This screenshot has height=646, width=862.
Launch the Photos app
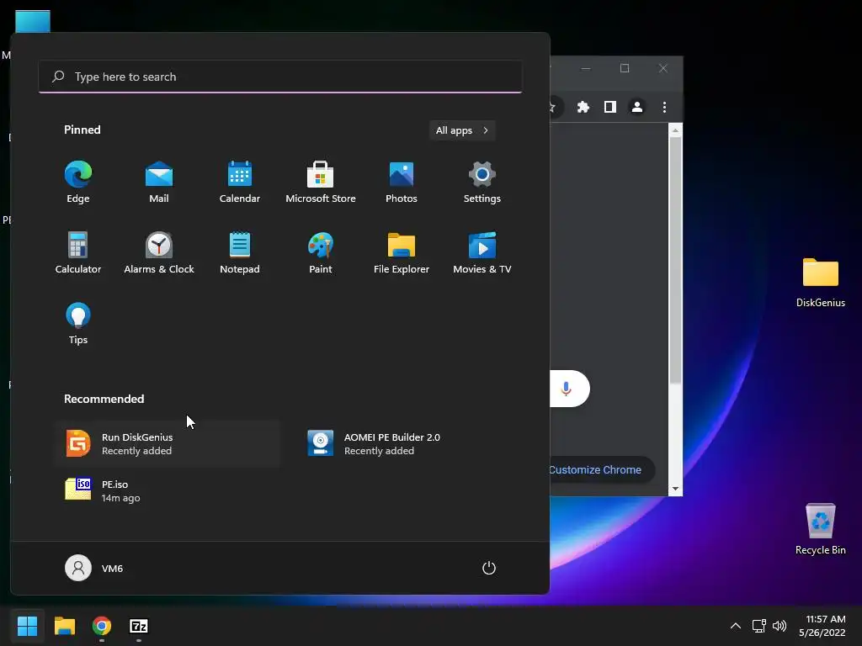[402, 182]
